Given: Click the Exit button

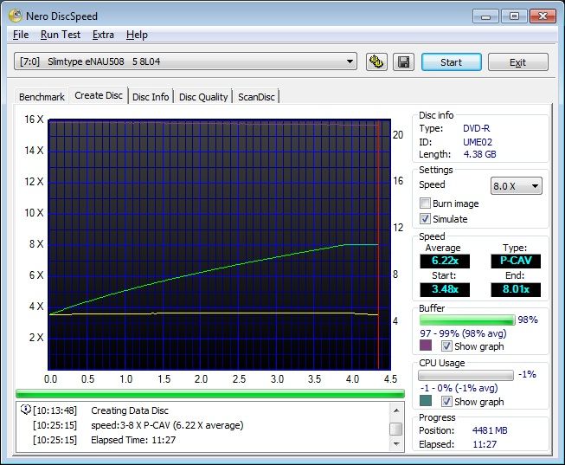Looking at the screenshot, I should pos(517,62).
